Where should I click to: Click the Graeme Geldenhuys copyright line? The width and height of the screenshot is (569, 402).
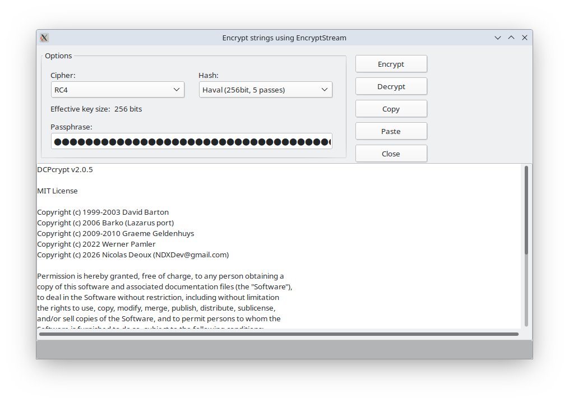(115, 234)
